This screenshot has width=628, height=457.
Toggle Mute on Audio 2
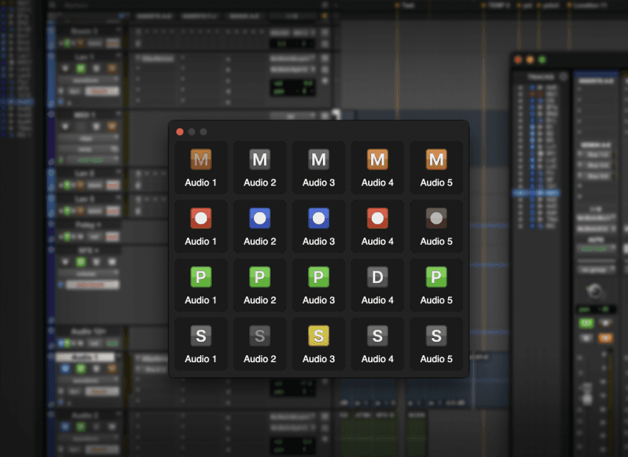pos(260,159)
